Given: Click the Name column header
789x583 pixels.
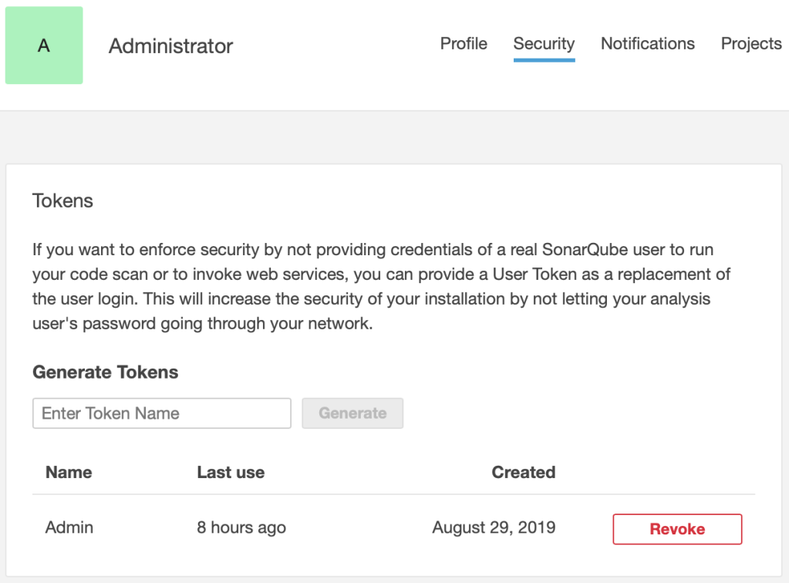Looking at the screenshot, I should [x=69, y=473].
